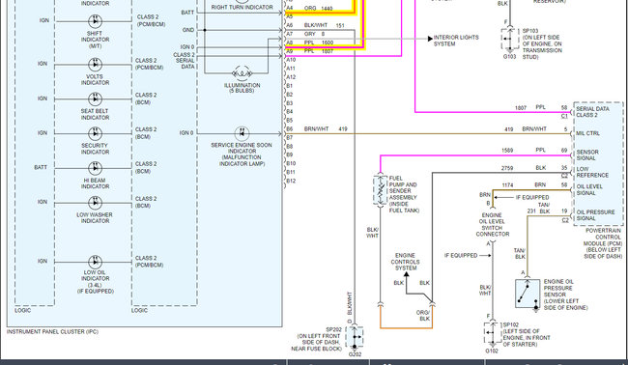Click the Shift Indicator lamp symbol
The width and height of the screenshot is (628, 365).
click(x=95, y=21)
